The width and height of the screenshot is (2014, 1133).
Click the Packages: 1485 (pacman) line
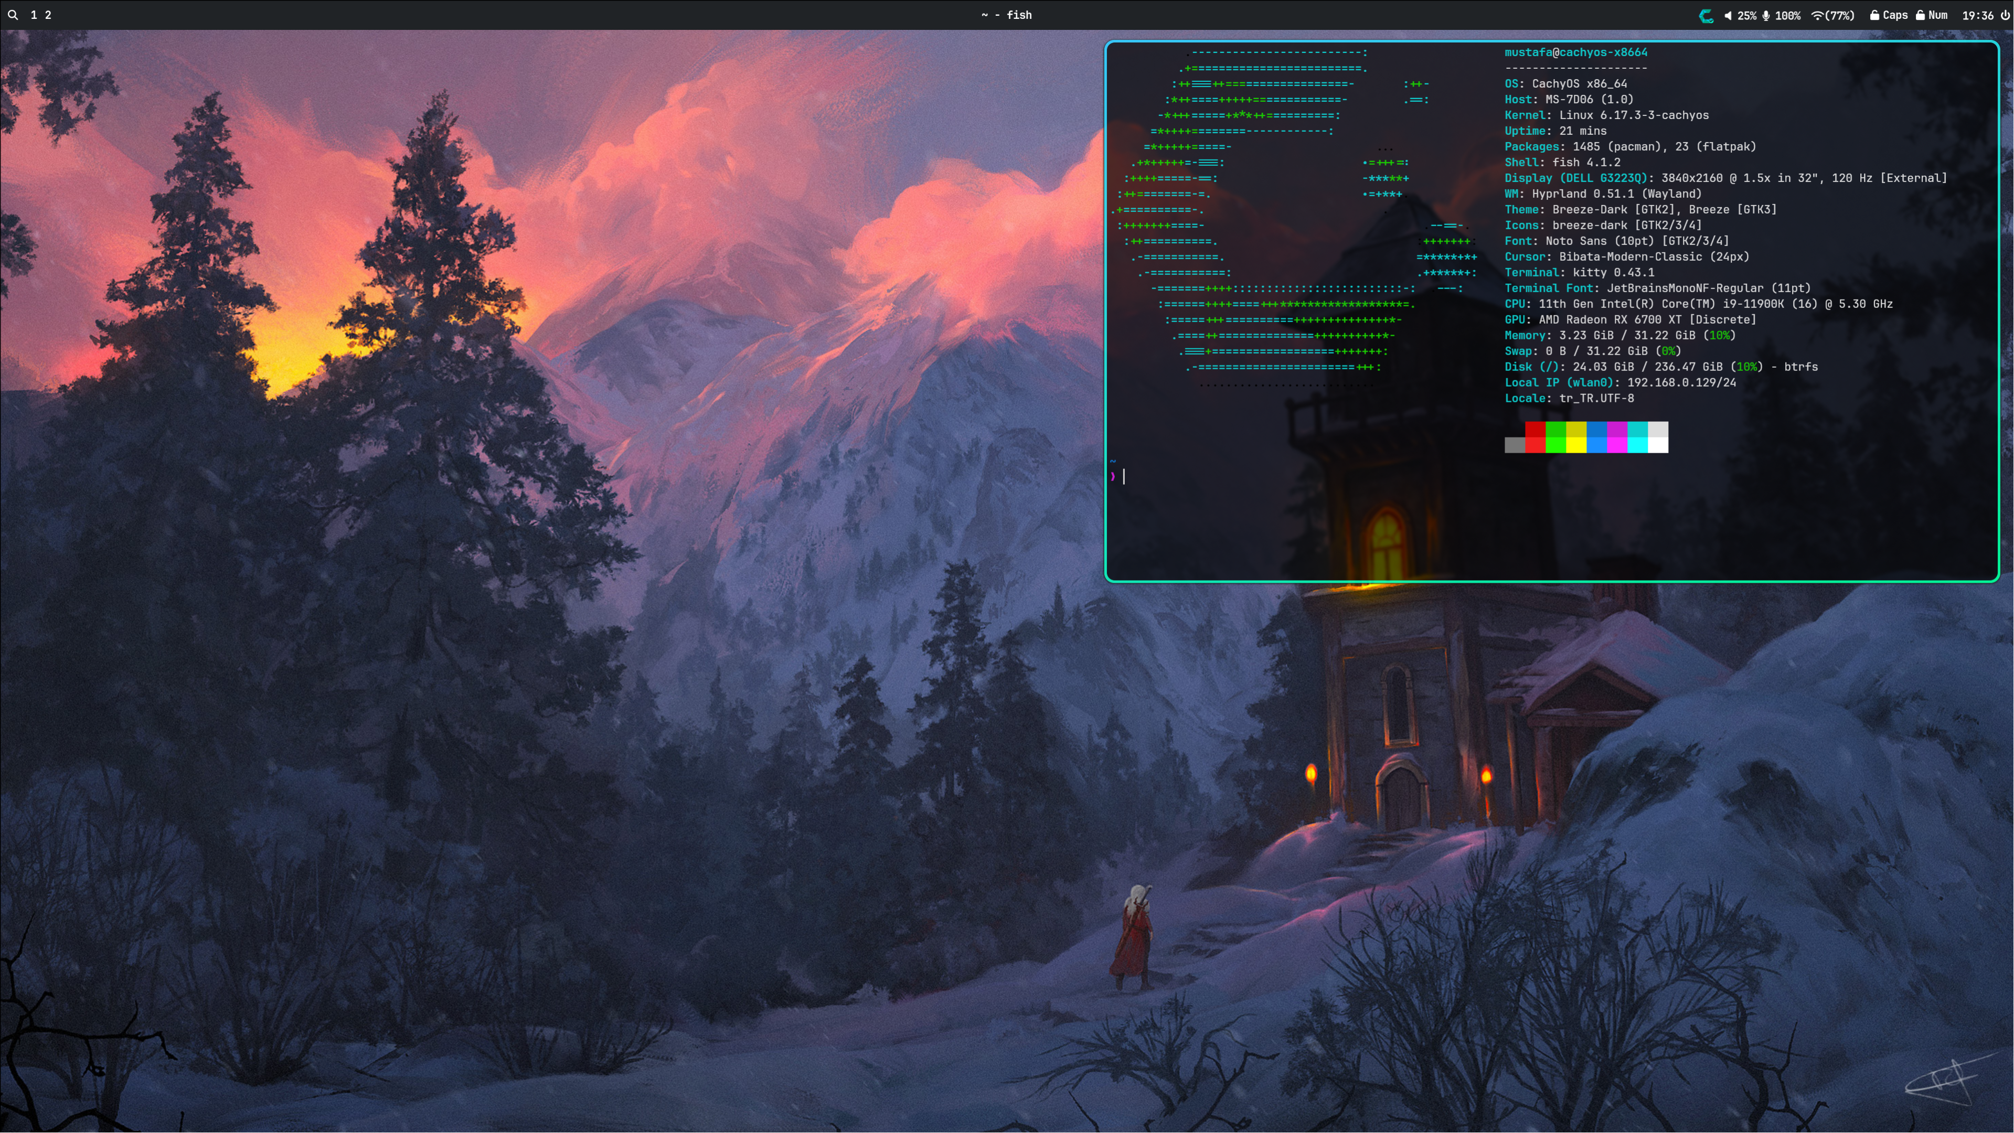coord(1630,146)
